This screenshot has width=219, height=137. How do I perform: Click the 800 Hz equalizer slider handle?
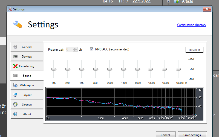click(96, 69)
